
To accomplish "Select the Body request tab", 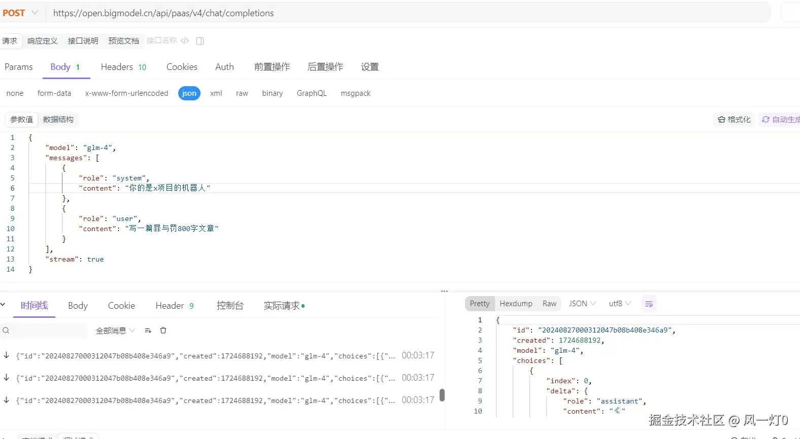I will [x=65, y=67].
